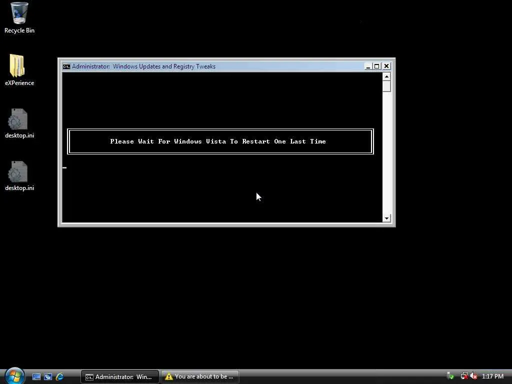Select the eXPerience folder on the desktop

(x=19, y=70)
